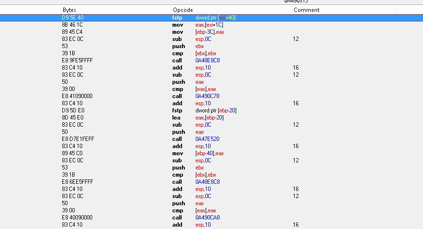Click call mnemonic beside 0A490CA8
The width and height of the screenshot is (423, 229).
point(177,218)
